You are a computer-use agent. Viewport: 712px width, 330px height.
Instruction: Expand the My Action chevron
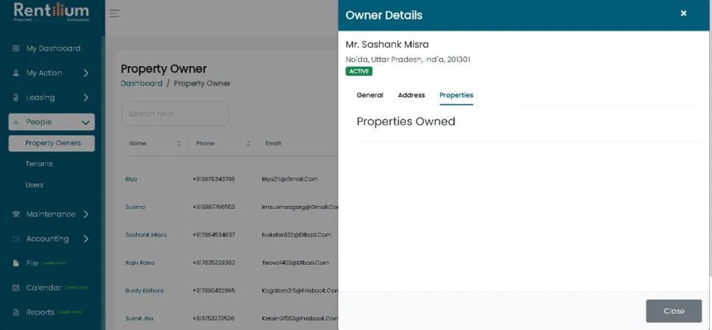click(86, 73)
